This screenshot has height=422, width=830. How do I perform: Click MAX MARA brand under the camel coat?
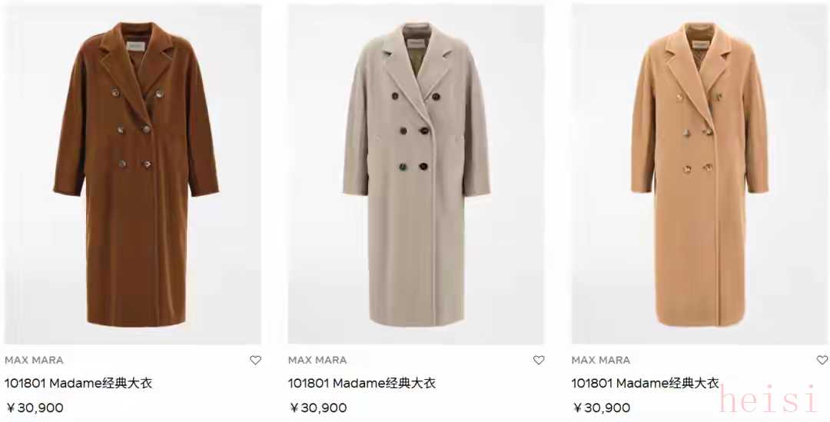(601, 360)
